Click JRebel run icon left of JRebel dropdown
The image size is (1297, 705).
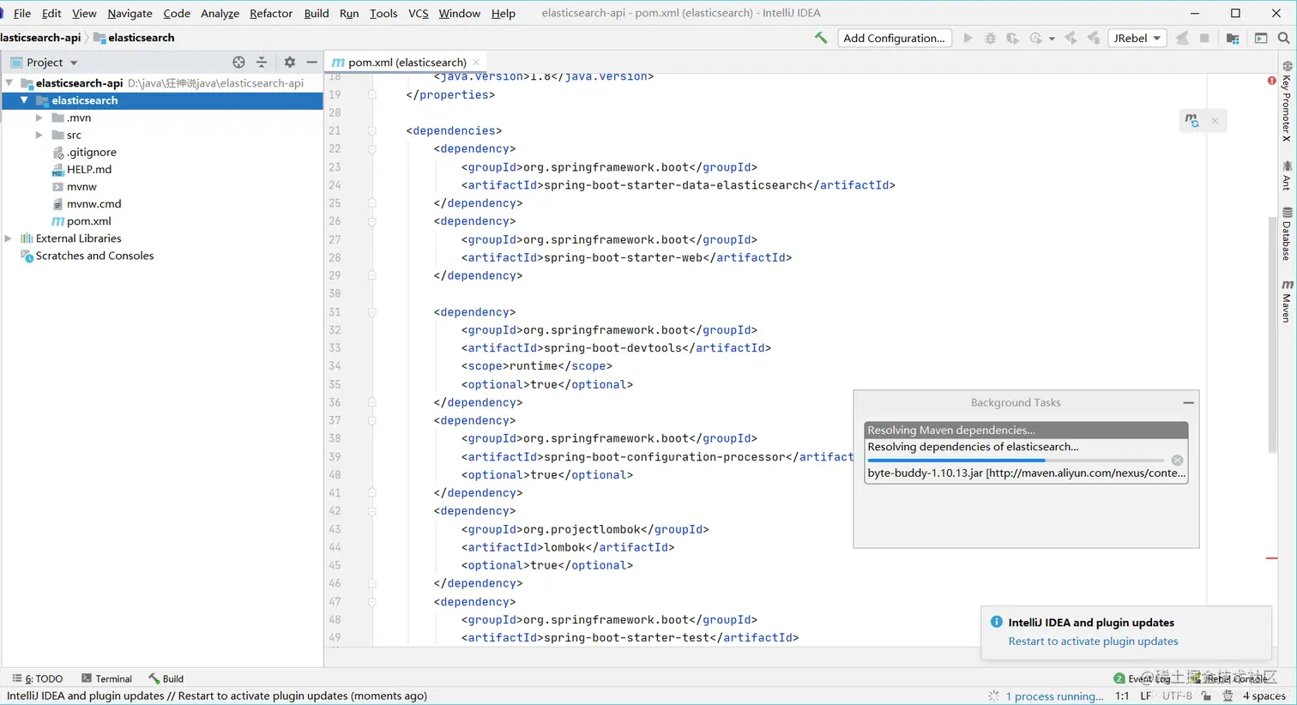[x=1071, y=38]
